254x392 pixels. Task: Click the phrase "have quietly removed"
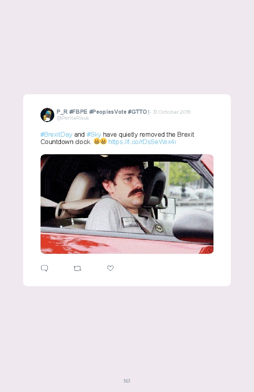[134, 135]
